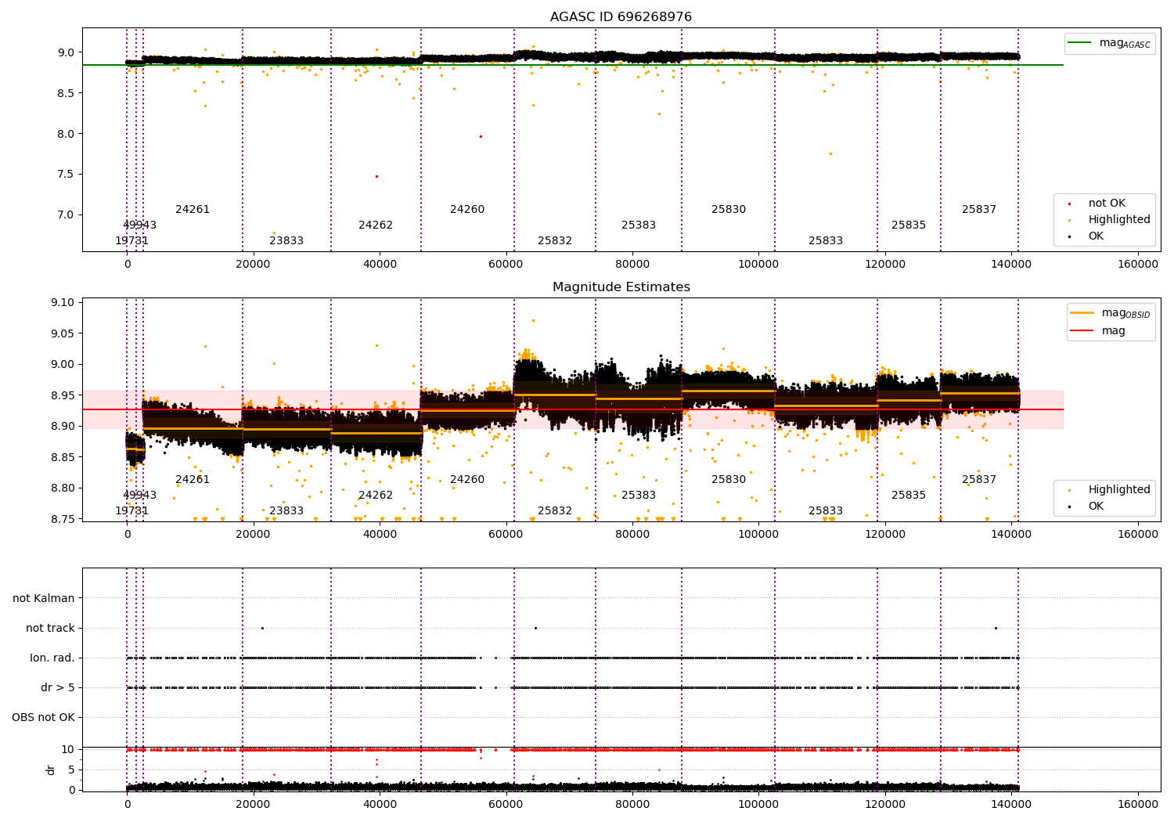Click the 8.90 y-axis tick label
Screen dimensions: 1174x822
pyautogui.click(x=63, y=427)
